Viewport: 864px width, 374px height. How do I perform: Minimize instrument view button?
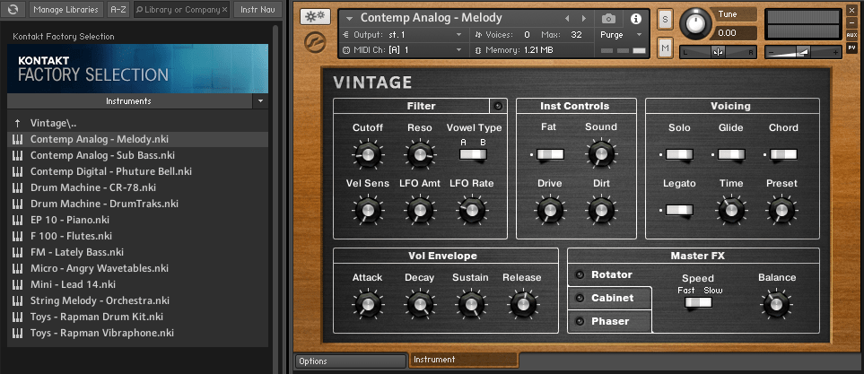851,22
